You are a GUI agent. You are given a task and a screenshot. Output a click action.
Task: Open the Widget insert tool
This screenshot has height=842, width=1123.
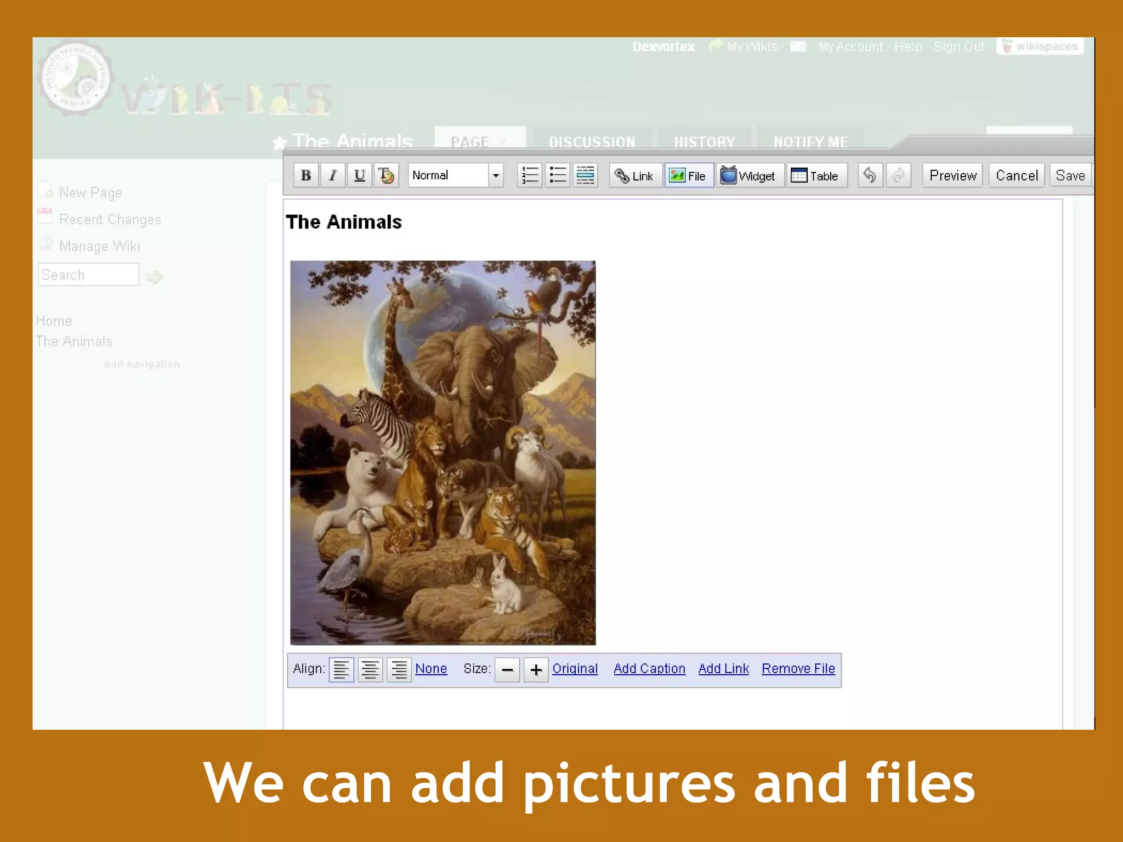(750, 176)
